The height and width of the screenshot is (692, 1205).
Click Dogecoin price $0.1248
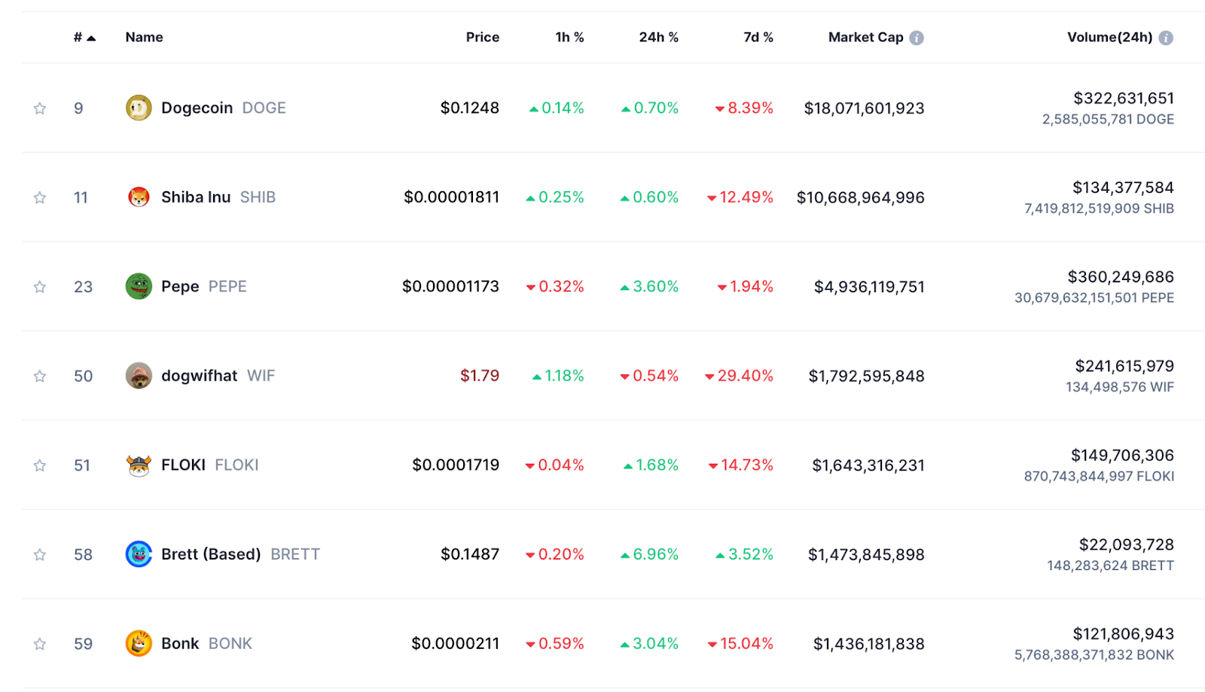[x=470, y=108]
